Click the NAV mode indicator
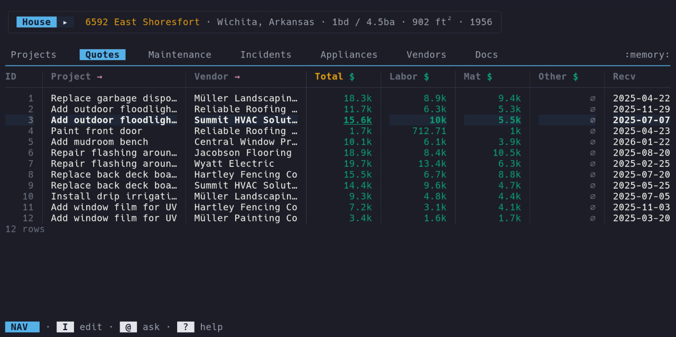 coord(22,327)
